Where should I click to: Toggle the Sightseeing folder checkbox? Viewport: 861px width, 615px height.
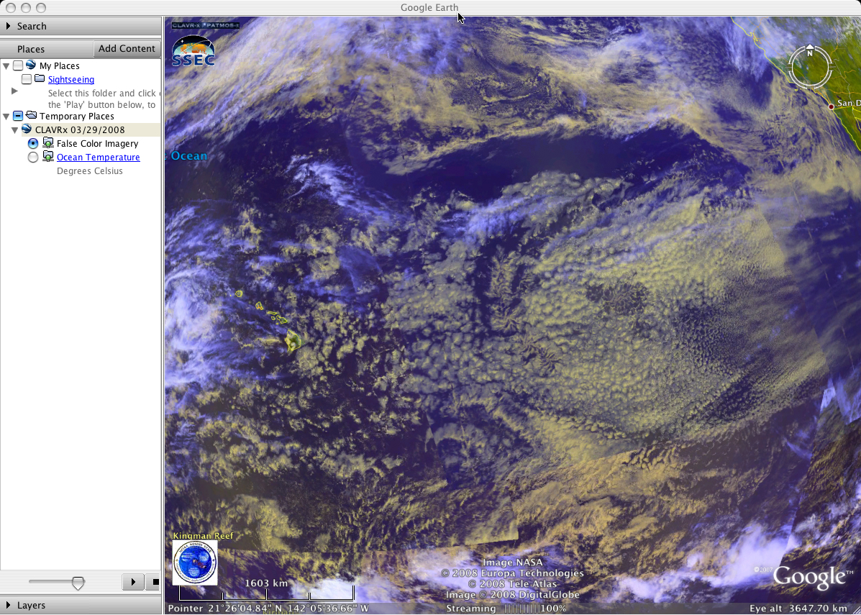(x=27, y=80)
